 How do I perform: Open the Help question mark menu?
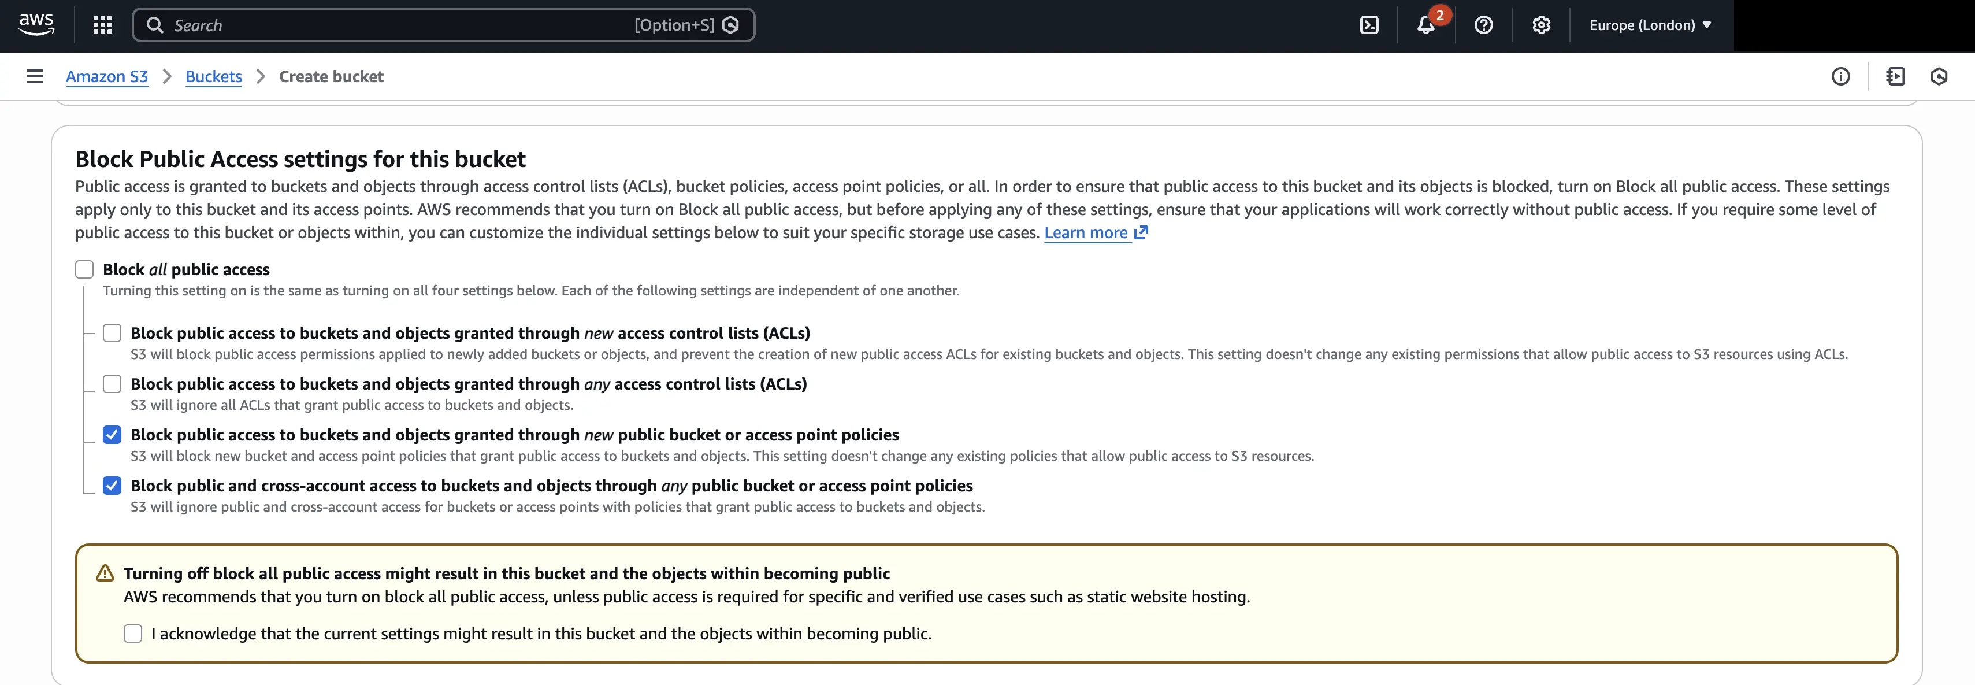(1483, 25)
